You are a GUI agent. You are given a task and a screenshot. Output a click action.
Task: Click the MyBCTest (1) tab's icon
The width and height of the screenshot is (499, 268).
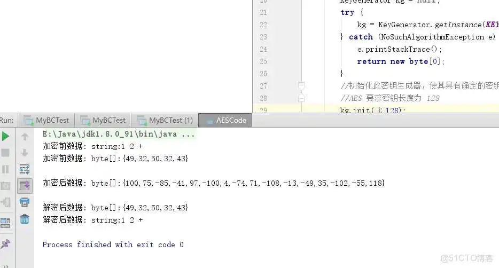(x=141, y=121)
